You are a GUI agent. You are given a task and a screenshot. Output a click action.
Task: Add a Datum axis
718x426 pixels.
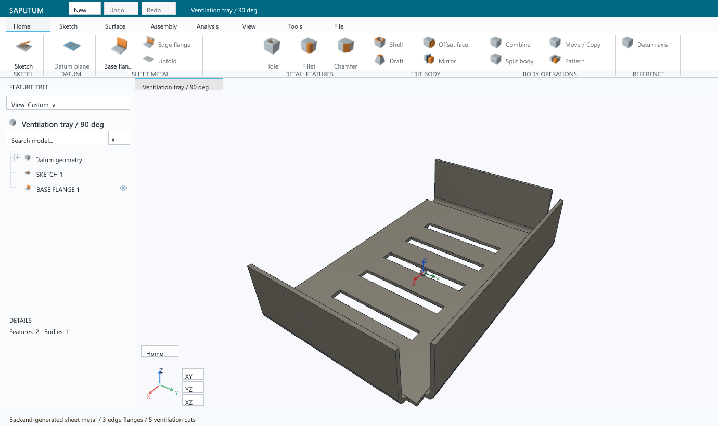[x=645, y=44]
